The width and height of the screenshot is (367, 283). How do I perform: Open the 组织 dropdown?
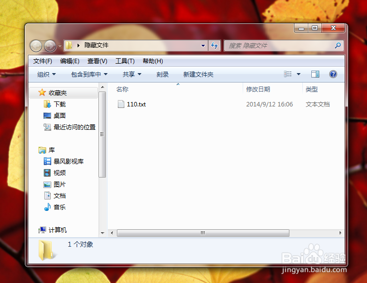[46, 75]
